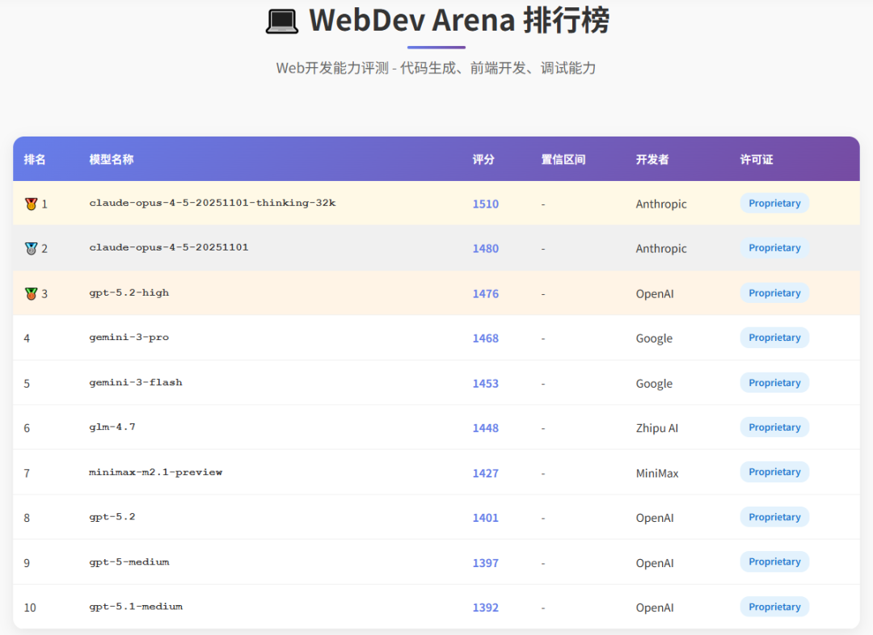Select model name glm-4.7
The height and width of the screenshot is (635, 873).
112,427
